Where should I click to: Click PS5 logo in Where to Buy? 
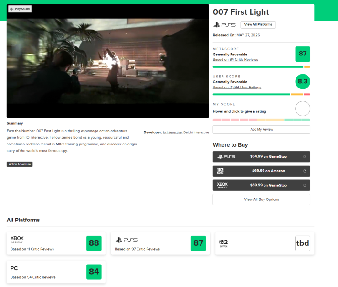[x=226, y=156]
